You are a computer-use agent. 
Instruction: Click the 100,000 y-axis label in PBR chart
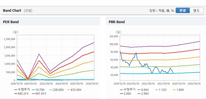pyautogui.click(x=114, y=44)
